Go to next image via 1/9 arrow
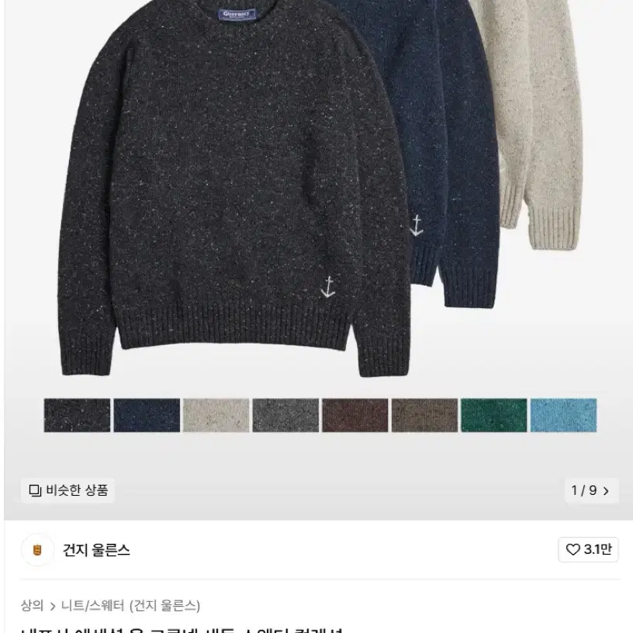The width and height of the screenshot is (633, 633). point(606,491)
